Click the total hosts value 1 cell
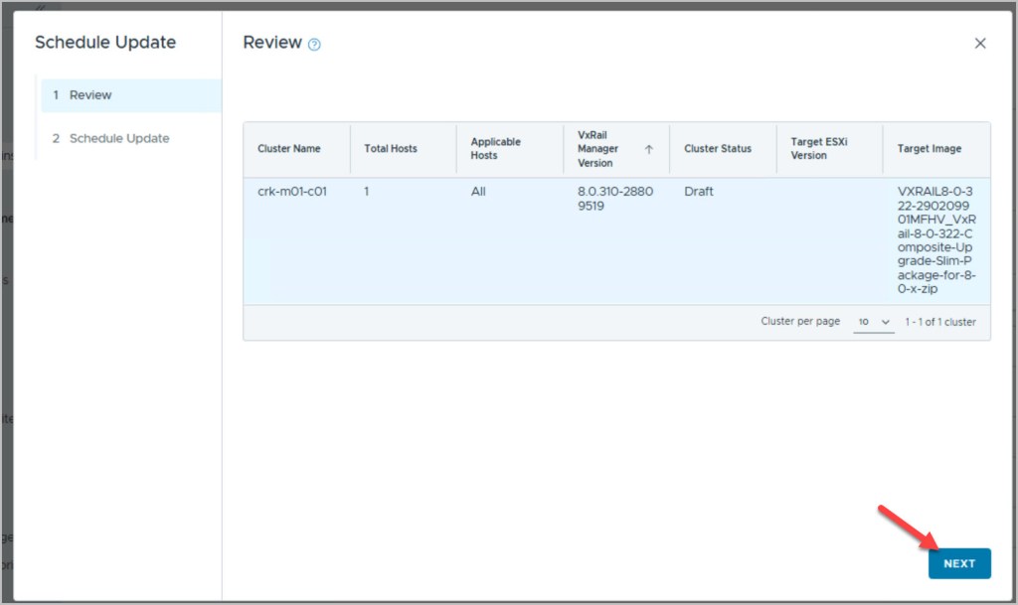 click(366, 192)
